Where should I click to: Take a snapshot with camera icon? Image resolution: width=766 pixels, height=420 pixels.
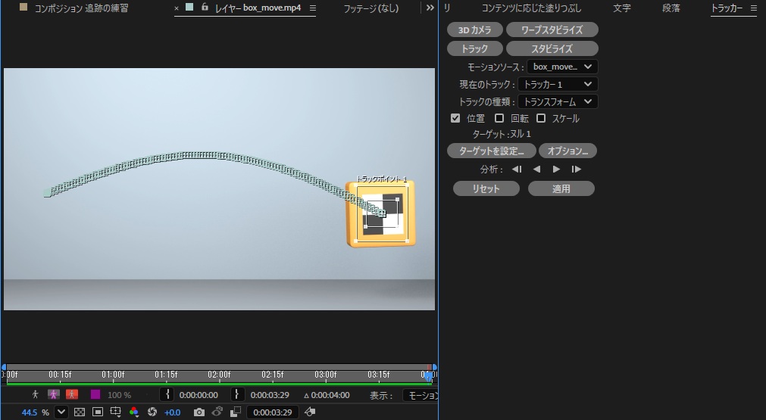(199, 412)
